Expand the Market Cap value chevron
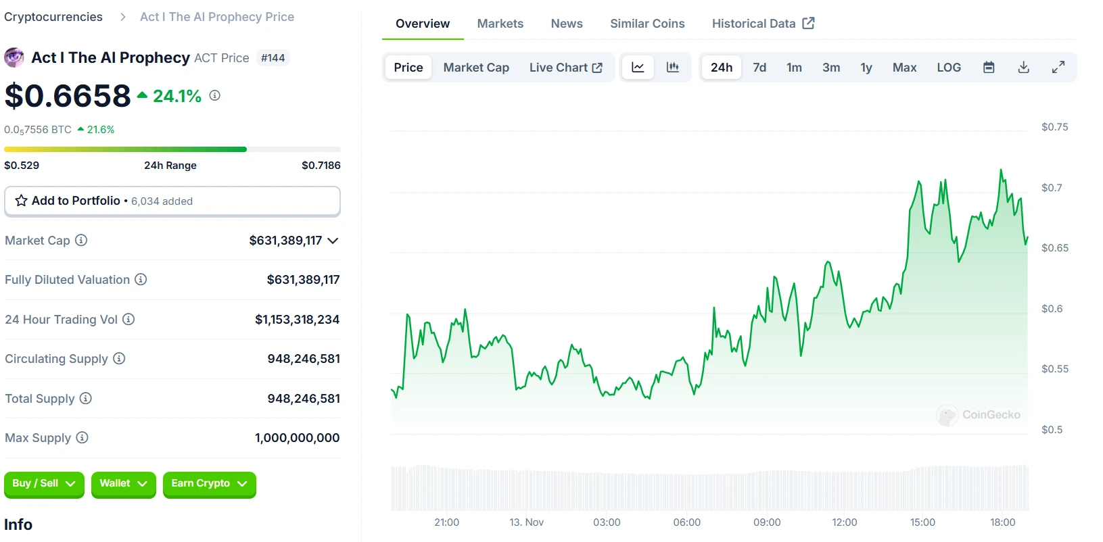The width and height of the screenshot is (1103, 542). pyautogui.click(x=333, y=241)
